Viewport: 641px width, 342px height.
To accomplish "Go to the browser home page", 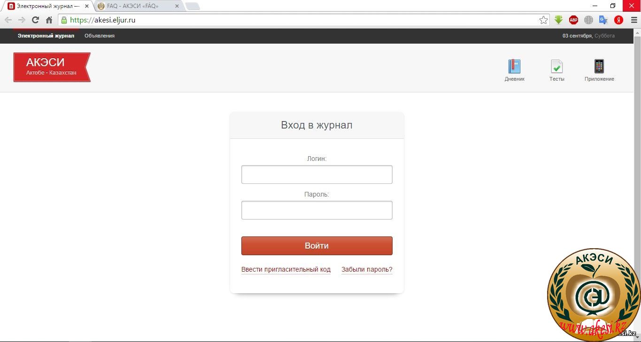I will coord(49,20).
